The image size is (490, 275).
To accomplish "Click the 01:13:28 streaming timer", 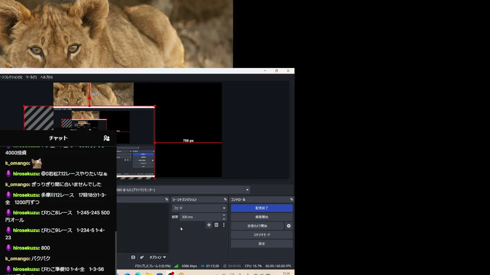I will [x=212, y=266].
